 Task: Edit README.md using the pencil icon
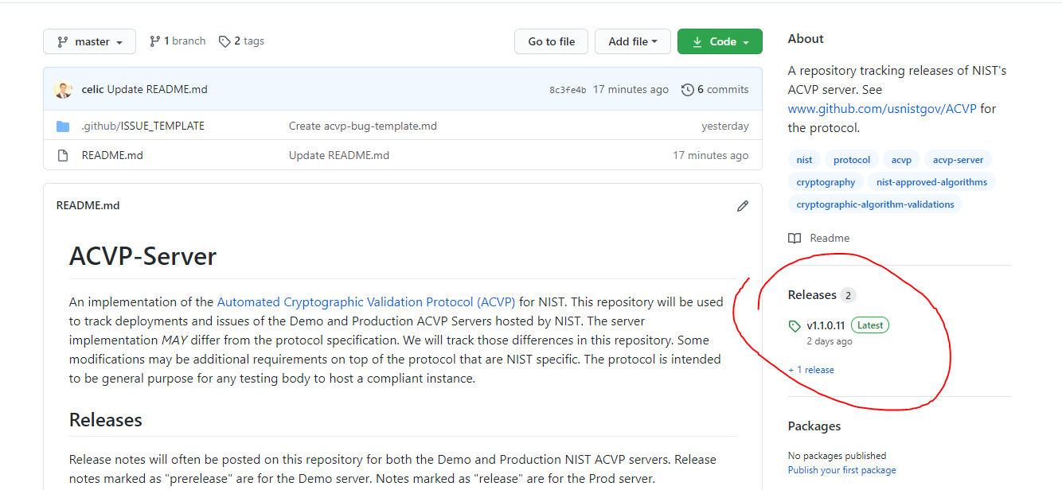(x=742, y=205)
